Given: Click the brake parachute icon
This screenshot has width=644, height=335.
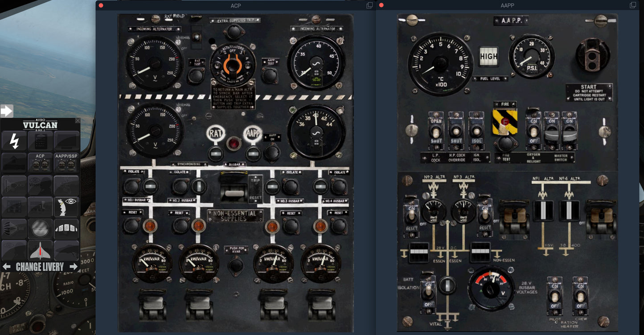Looking at the screenshot, I should coord(14,228).
